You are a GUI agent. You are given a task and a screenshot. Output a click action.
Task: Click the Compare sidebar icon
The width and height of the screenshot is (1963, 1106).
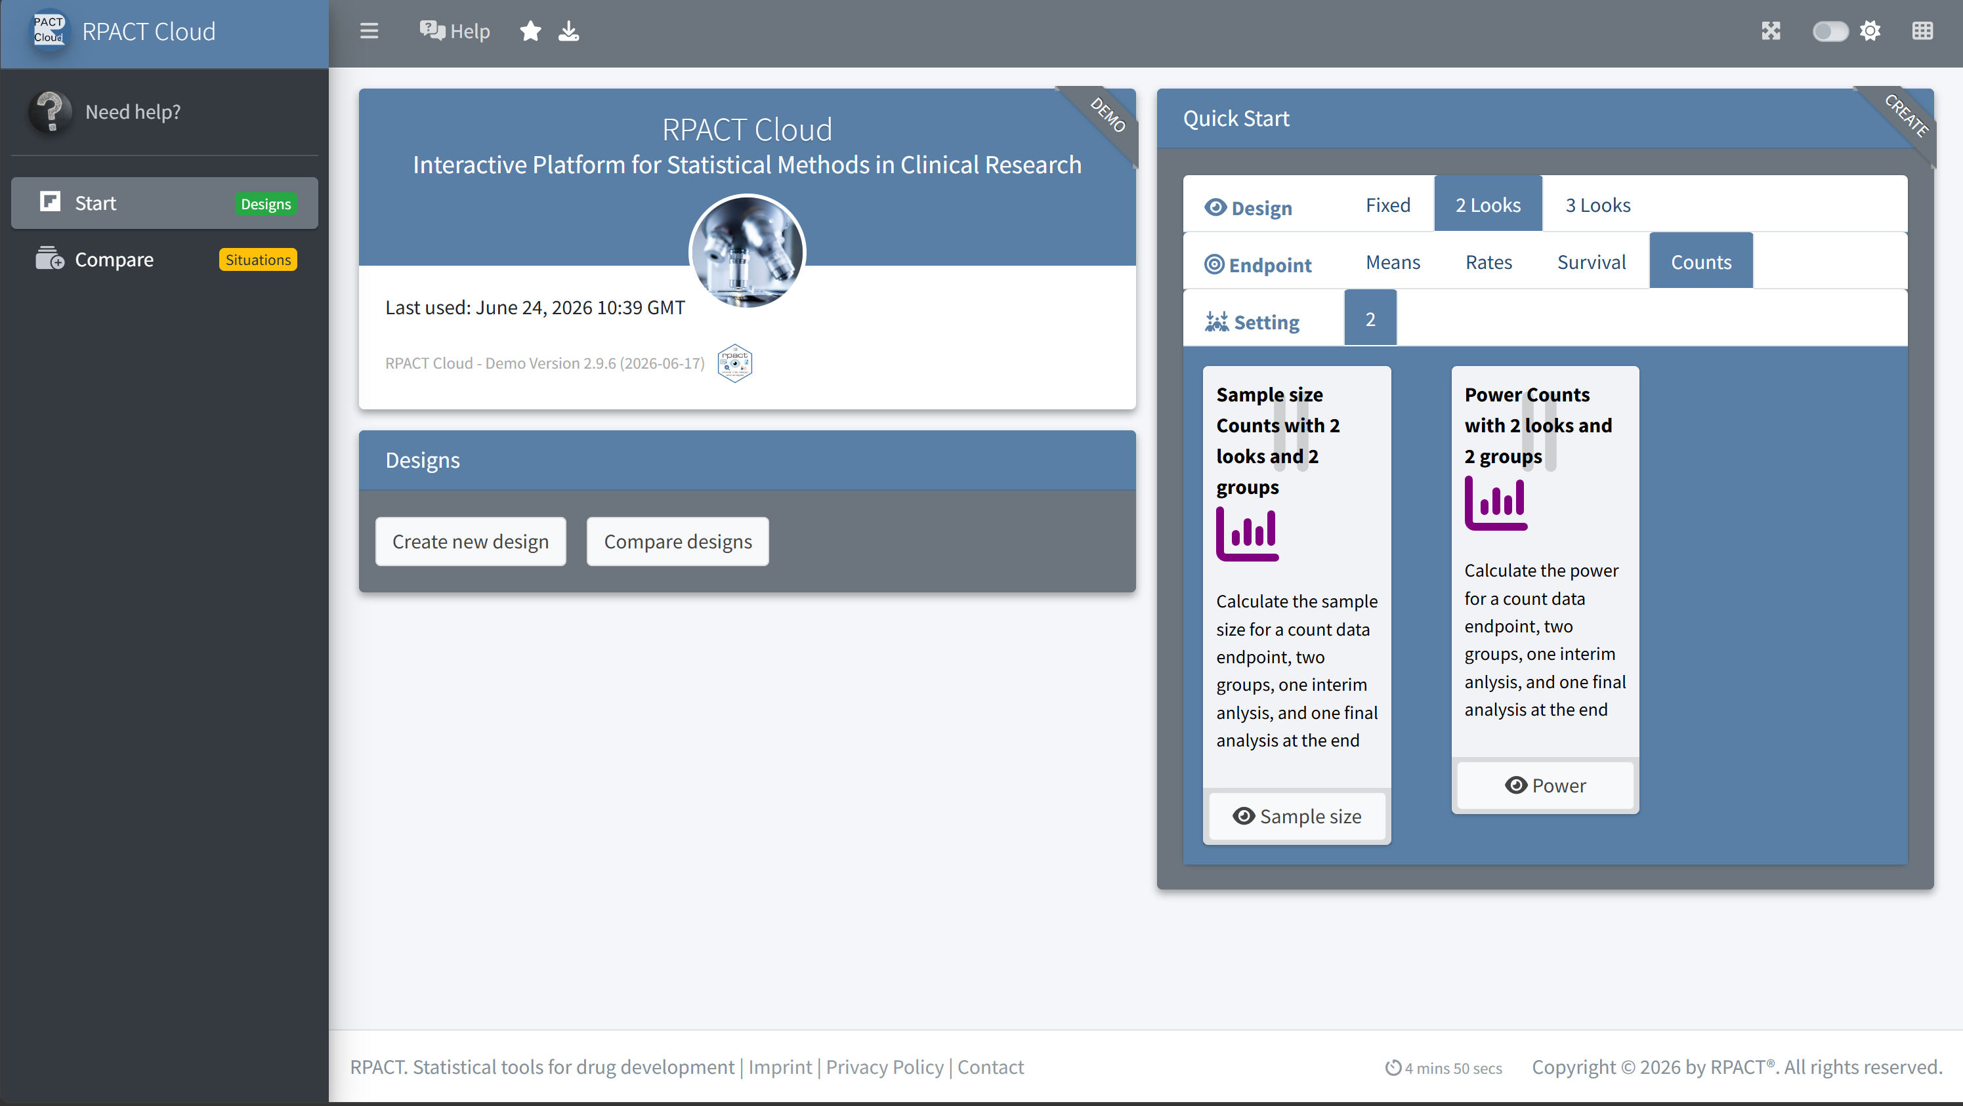click(x=51, y=259)
